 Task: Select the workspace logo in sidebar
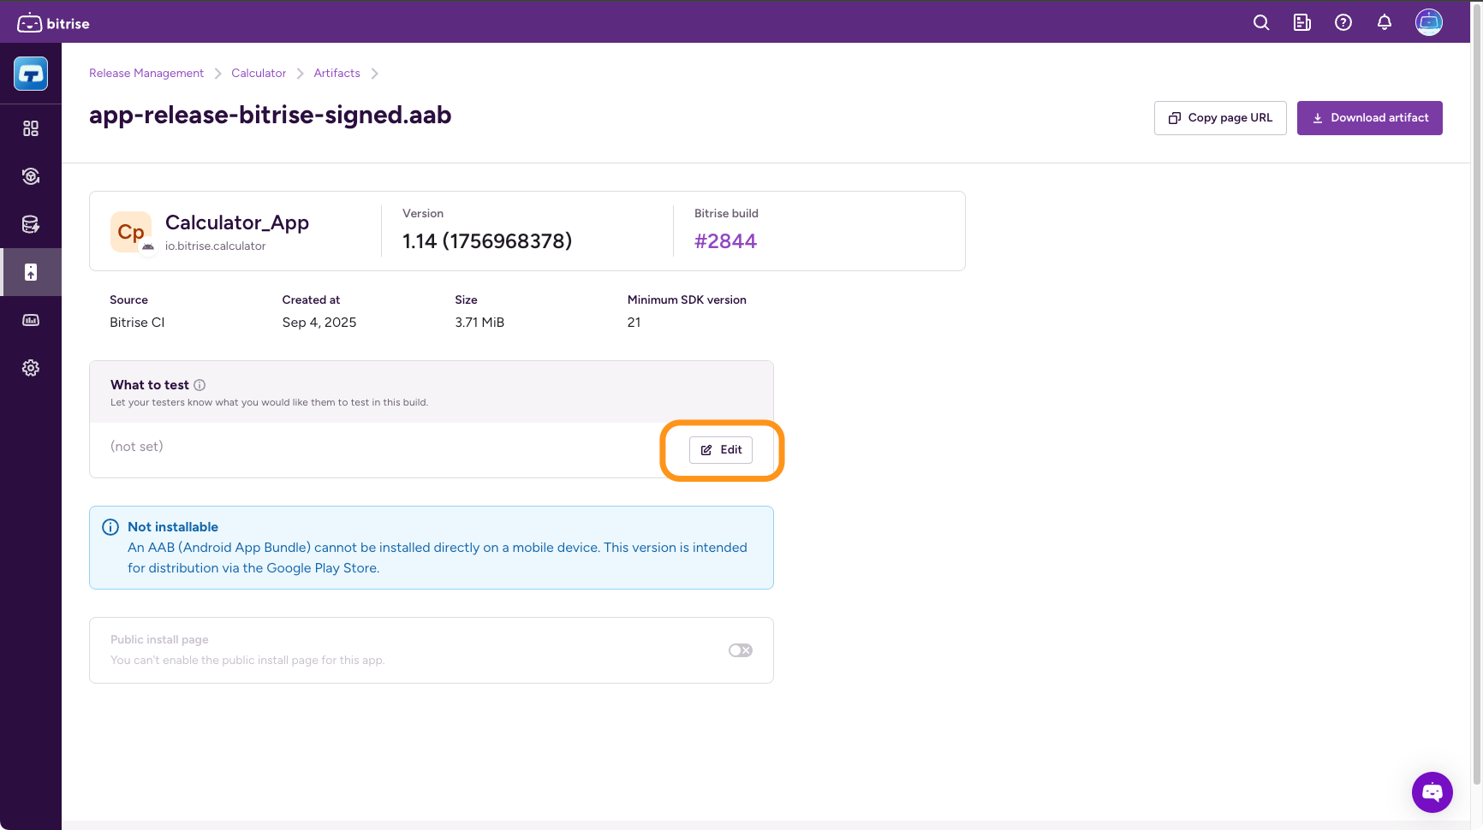[31, 74]
